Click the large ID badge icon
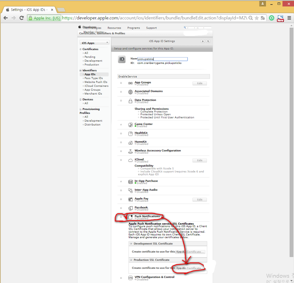Image resolution: width=294 pixels, height=283 pixels. [122, 59]
